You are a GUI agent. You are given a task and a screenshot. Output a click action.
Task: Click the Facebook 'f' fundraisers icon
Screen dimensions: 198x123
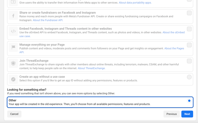click(x=13, y=16)
